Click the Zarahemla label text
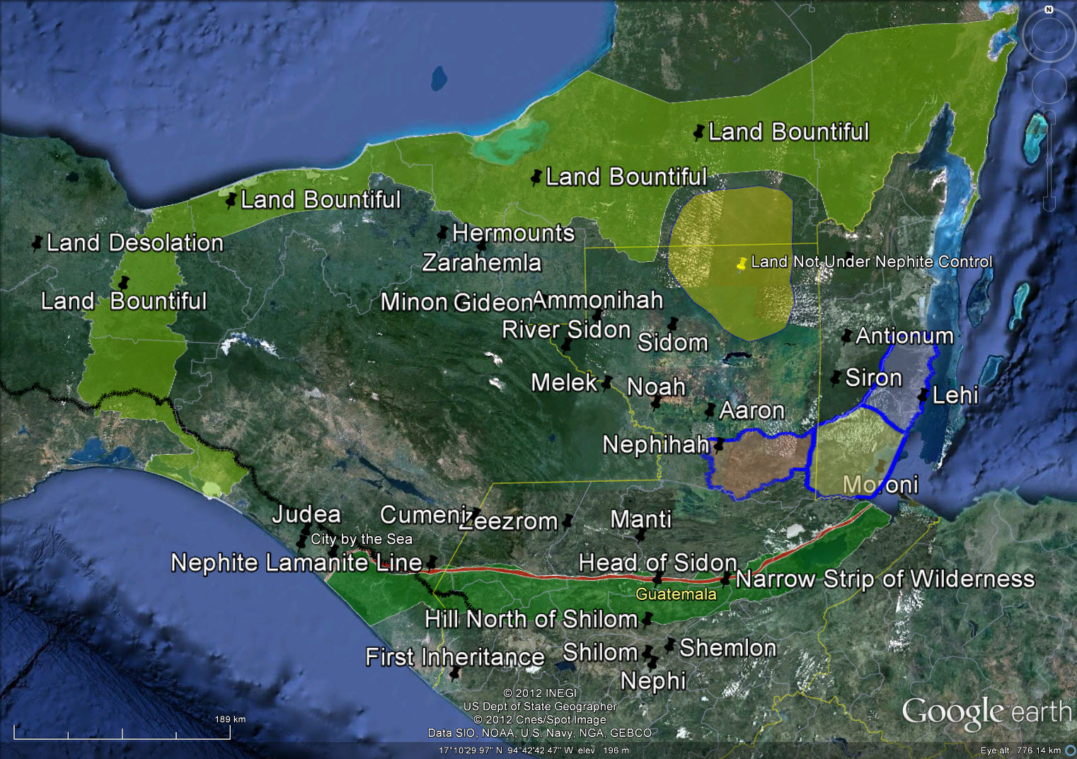Image resolution: width=1077 pixels, height=759 pixels. [x=482, y=263]
